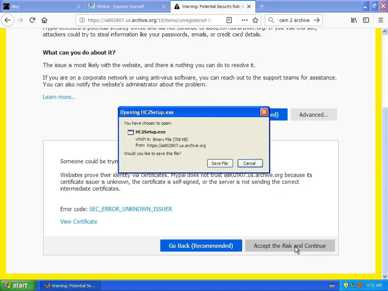
Task: Click the Forward arrow button
Action: (x=20, y=20)
